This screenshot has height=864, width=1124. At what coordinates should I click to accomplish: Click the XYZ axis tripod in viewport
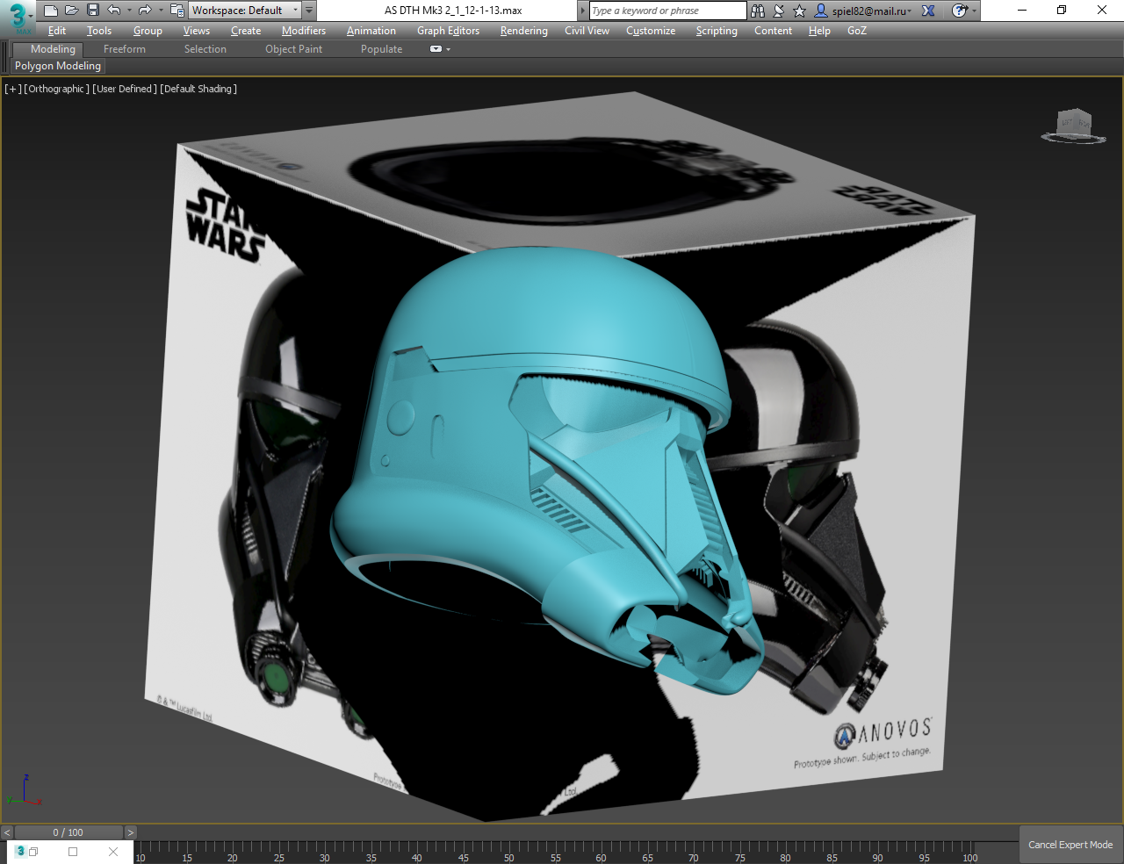pos(24,790)
